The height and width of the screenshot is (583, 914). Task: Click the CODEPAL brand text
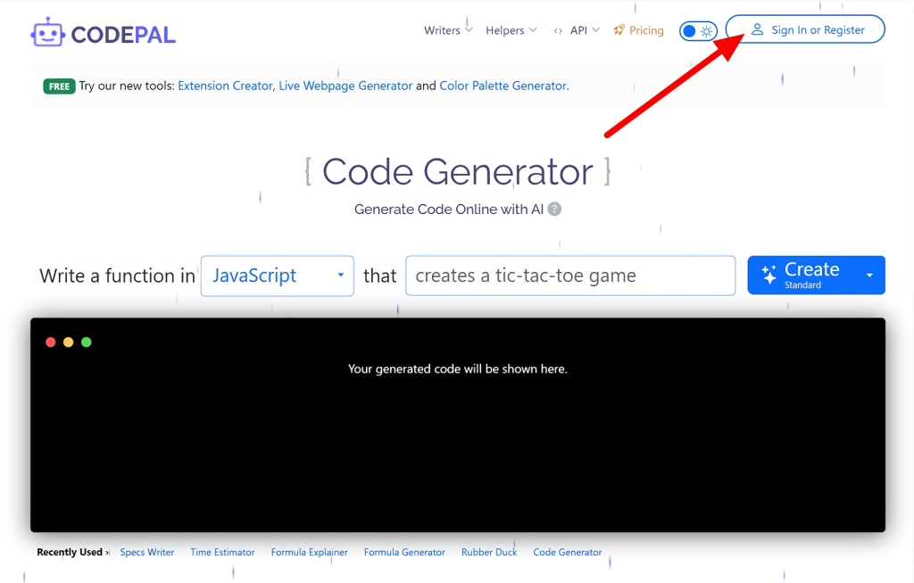coord(123,35)
